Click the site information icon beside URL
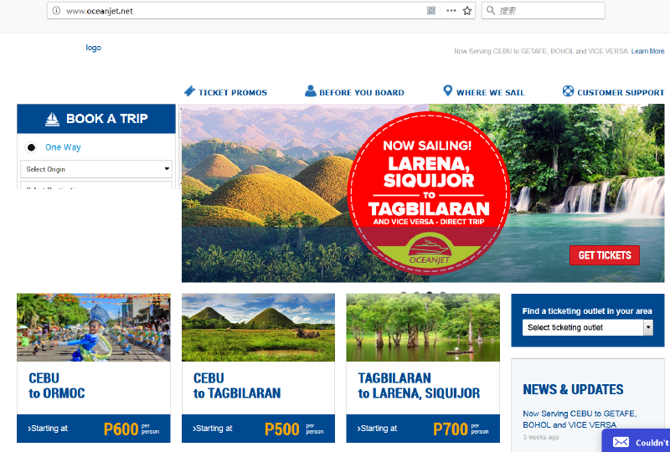 56,11
